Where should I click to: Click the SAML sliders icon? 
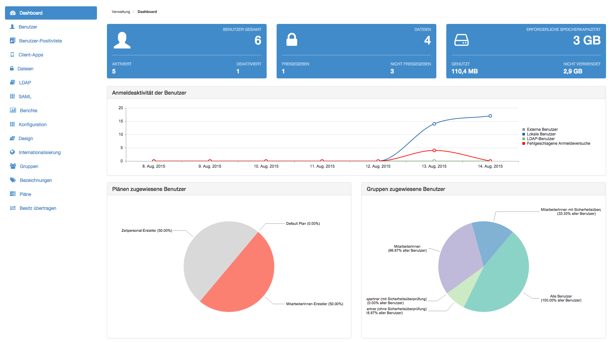(12, 96)
